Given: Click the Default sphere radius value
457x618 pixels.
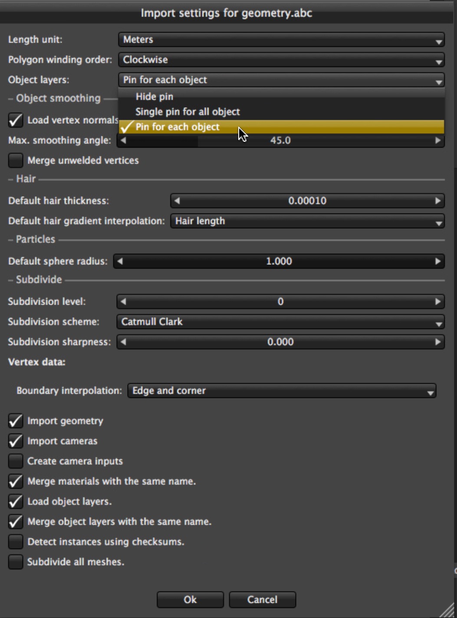Looking at the screenshot, I should pos(279,261).
